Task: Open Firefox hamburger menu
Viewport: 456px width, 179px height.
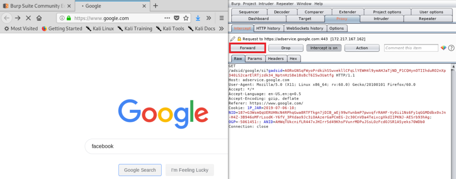Action: click(x=222, y=18)
